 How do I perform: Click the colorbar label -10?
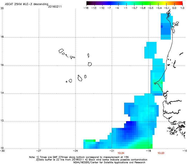tap(102, 8)
